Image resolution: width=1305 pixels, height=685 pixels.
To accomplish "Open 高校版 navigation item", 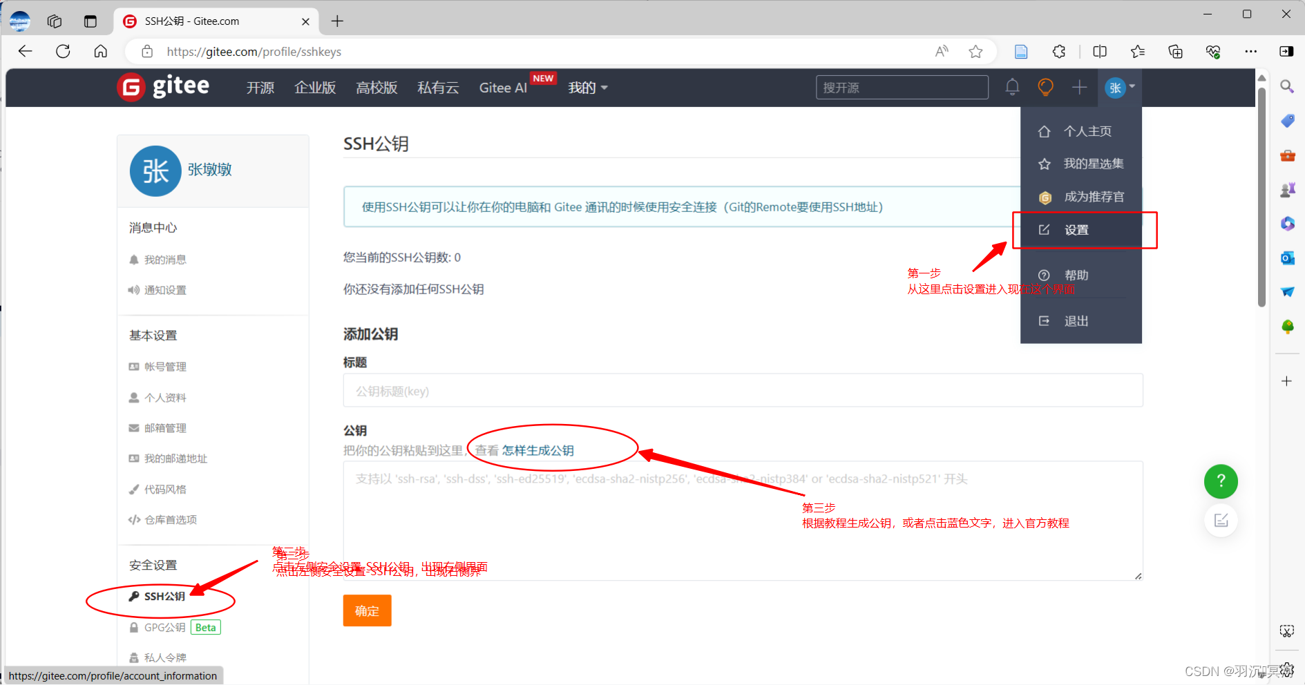I will (377, 88).
